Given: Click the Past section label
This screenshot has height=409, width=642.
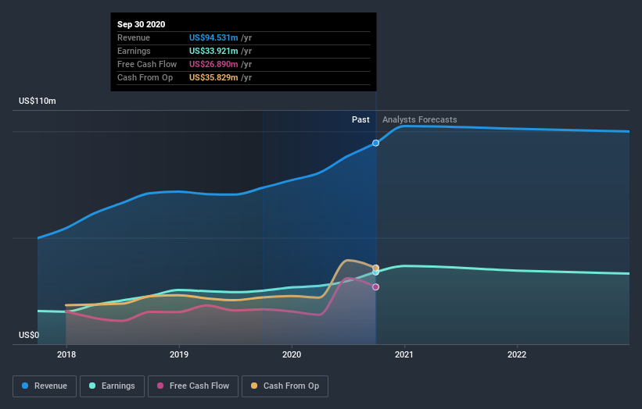Looking at the screenshot, I should tap(360, 119).
